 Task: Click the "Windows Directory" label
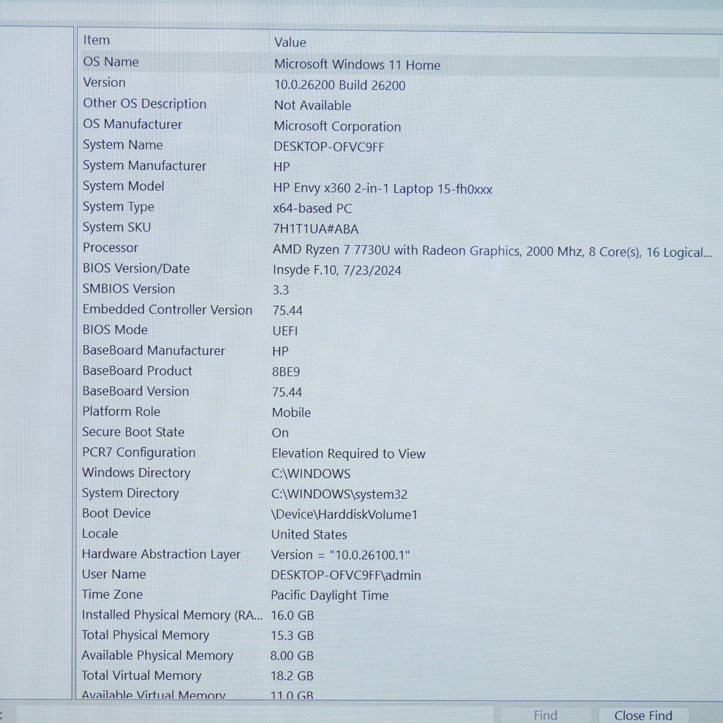point(137,473)
